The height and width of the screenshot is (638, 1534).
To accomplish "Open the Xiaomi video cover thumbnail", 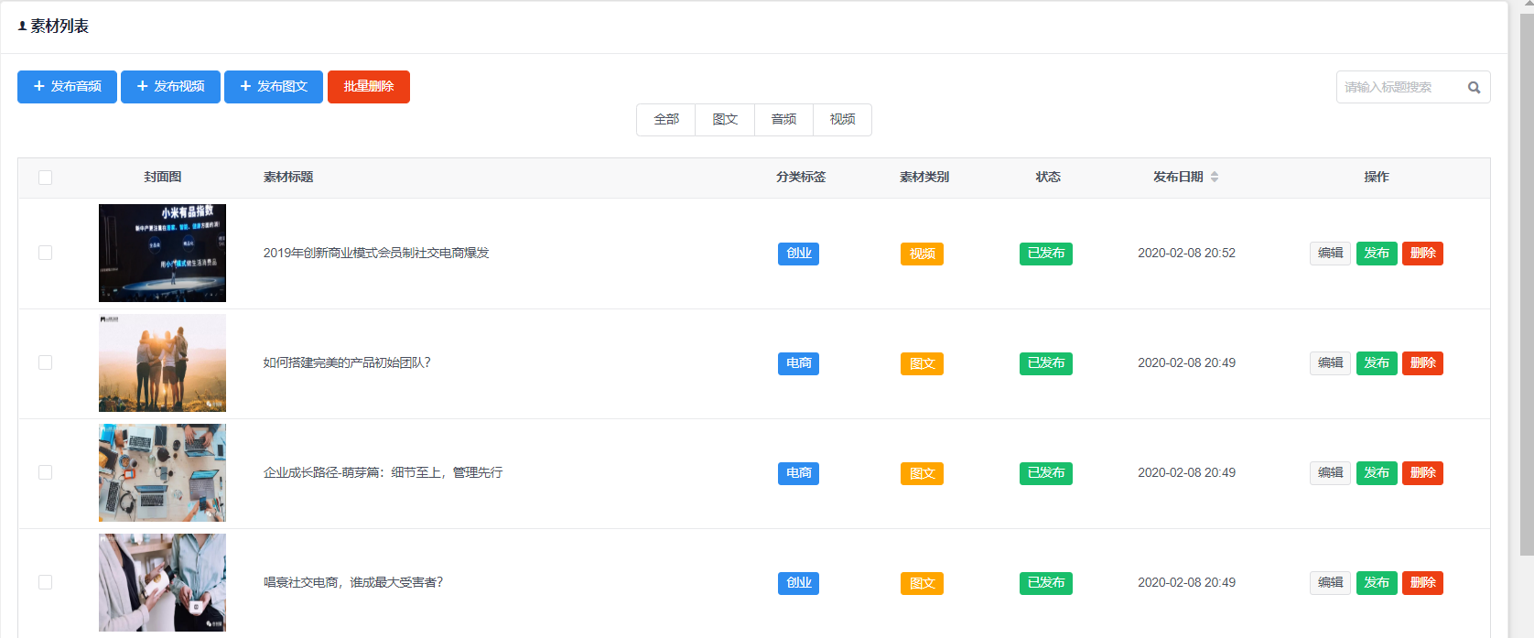I will 162,254.
